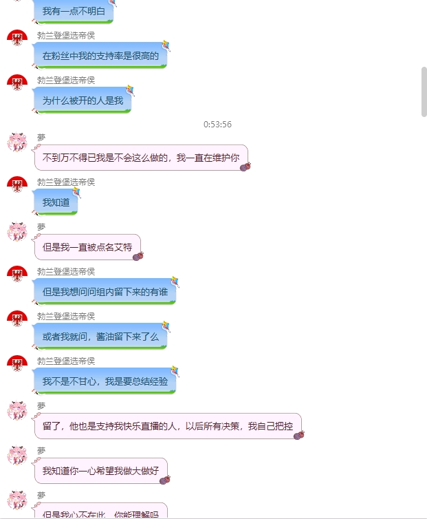Select the '我有一点不明白' chat bubble

pos(74,11)
